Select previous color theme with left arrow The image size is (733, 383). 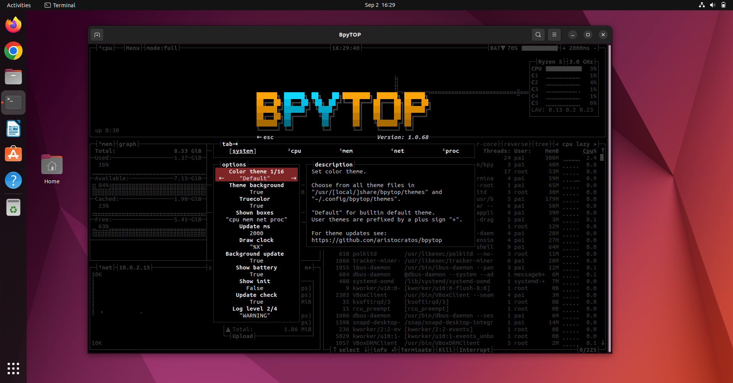[221, 178]
